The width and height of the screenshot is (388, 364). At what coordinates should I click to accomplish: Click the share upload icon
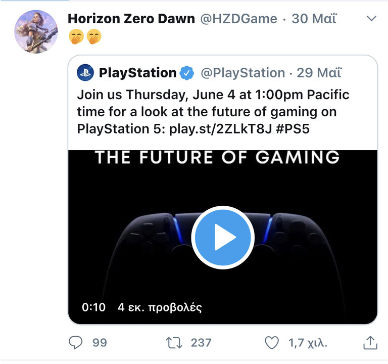(x=370, y=343)
